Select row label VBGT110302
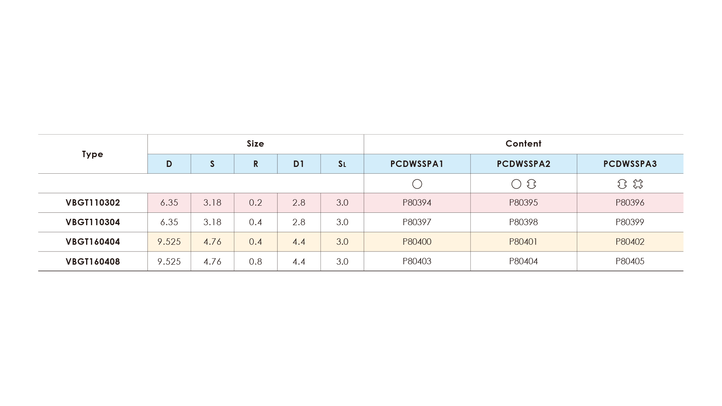The image size is (722, 406). 93,203
